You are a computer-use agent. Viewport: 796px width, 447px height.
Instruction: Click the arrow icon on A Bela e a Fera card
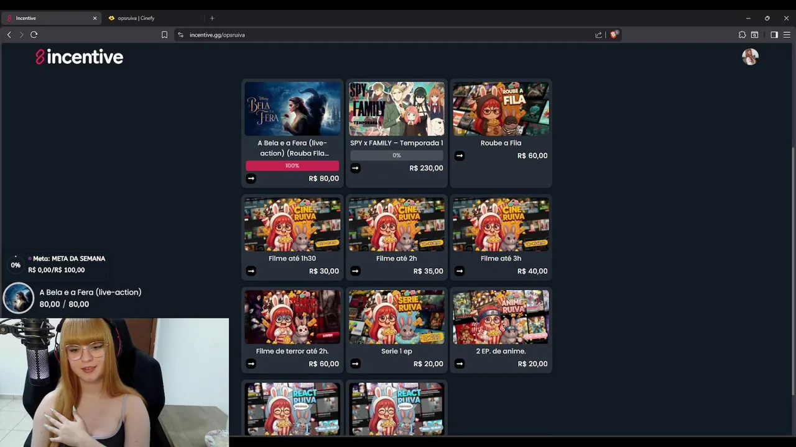[x=251, y=179]
